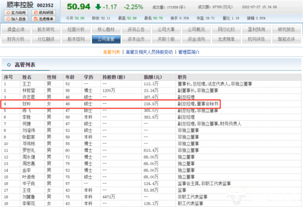Click the 高管列表 link
303x207 pixels.
click(111, 52)
